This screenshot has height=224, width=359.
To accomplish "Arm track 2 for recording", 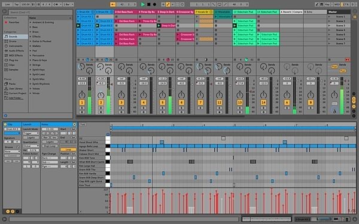I will (101, 112).
